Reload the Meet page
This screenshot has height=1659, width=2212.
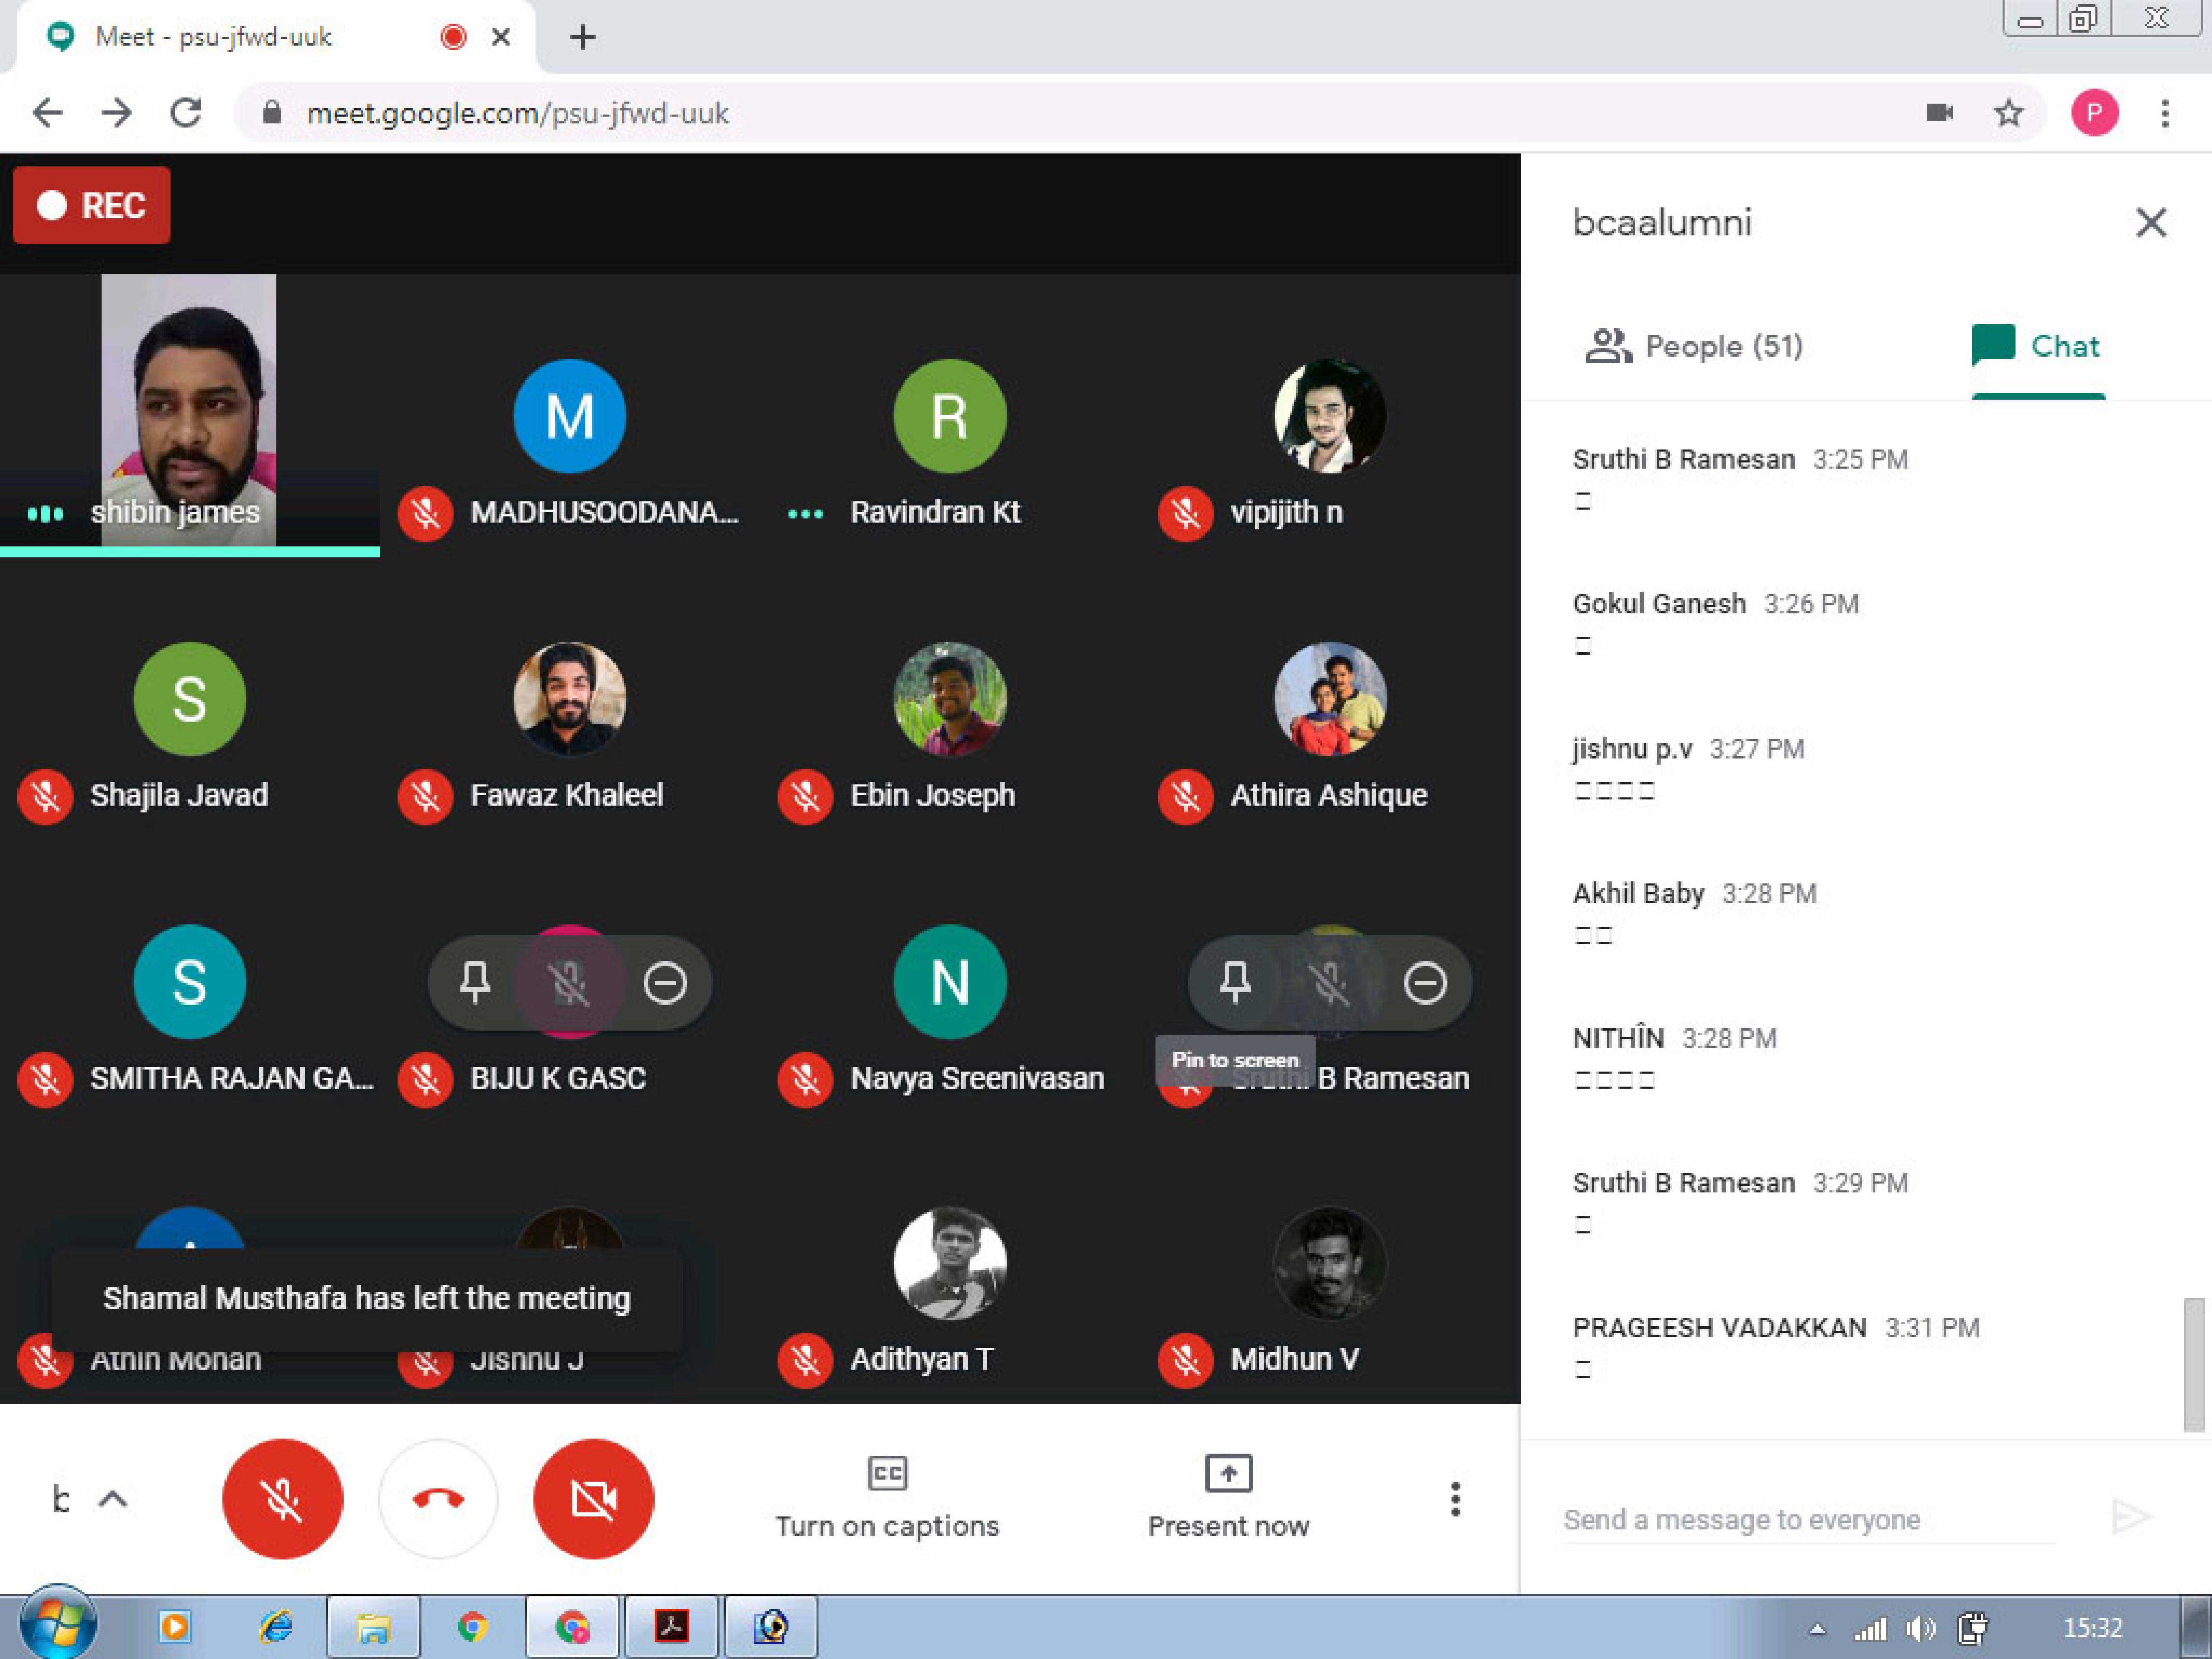pyautogui.click(x=186, y=113)
